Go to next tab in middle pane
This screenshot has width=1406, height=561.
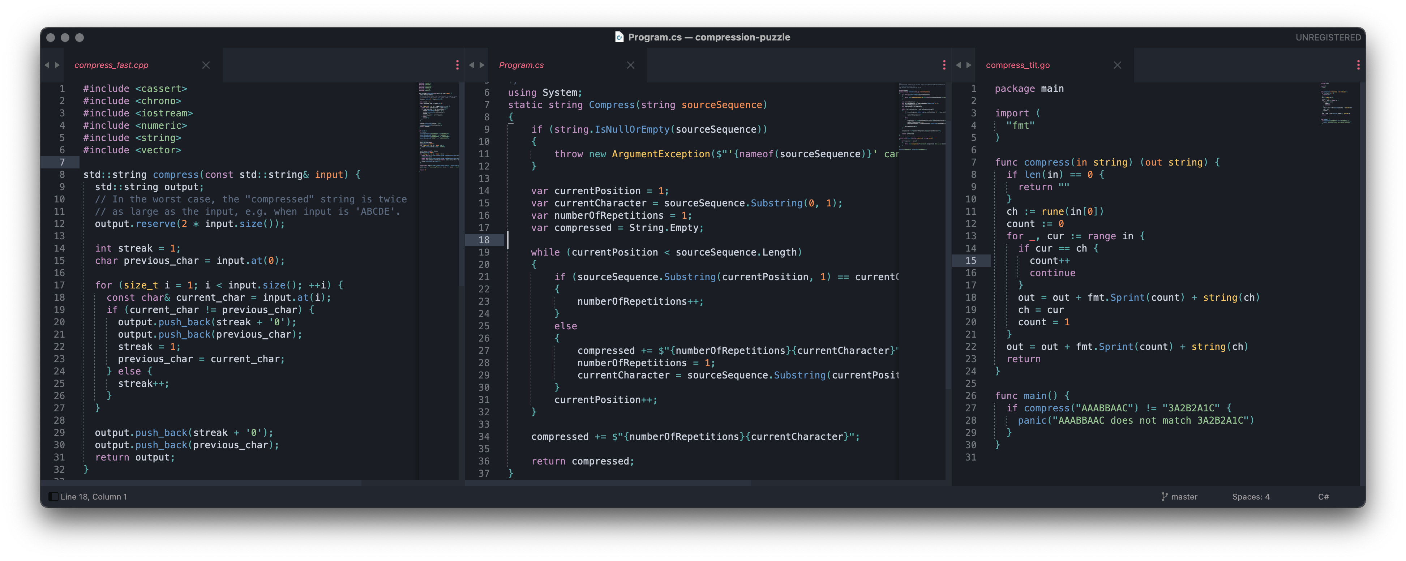click(482, 65)
